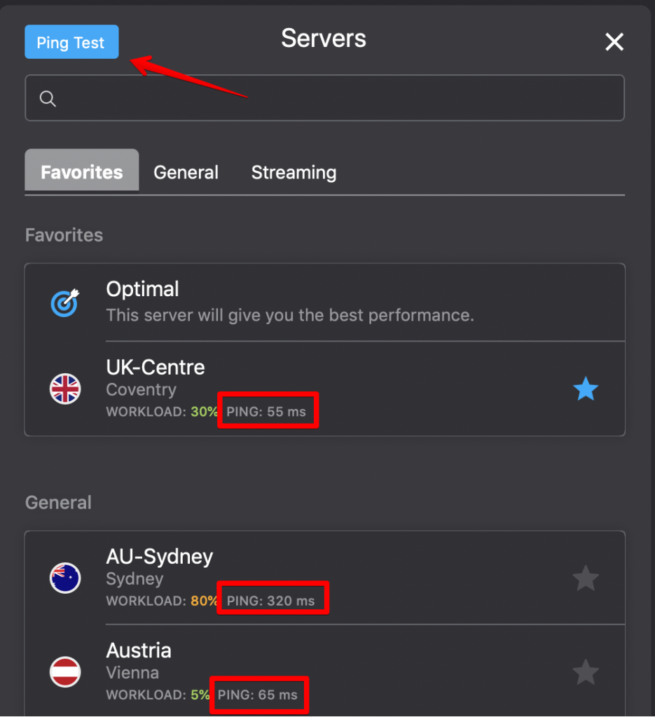Select the Optimal server target icon
The width and height of the screenshot is (655, 717).
coord(65,302)
